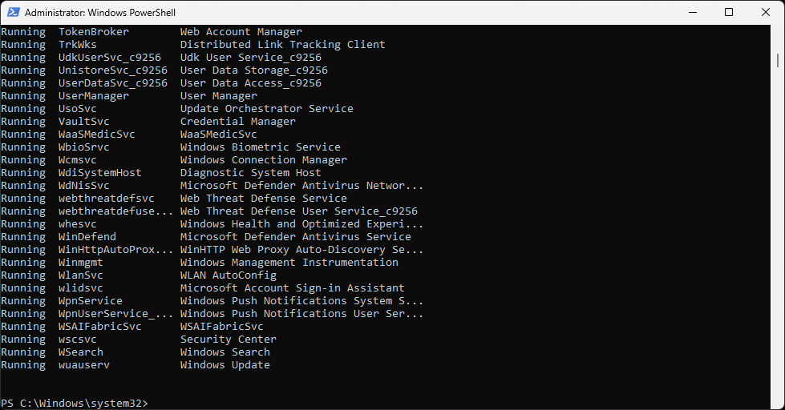The width and height of the screenshot is (785, 410).
Task: Maximize the PowerShell window
Action: coord(729,13)
